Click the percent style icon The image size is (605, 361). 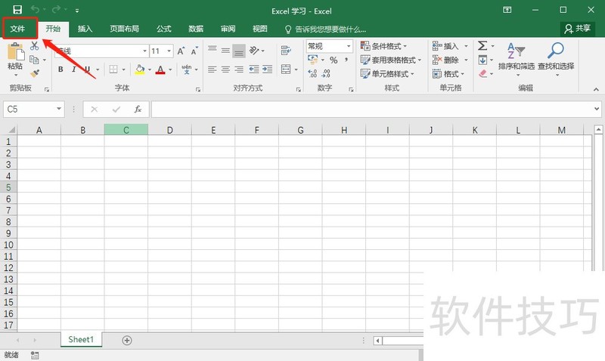334,60
